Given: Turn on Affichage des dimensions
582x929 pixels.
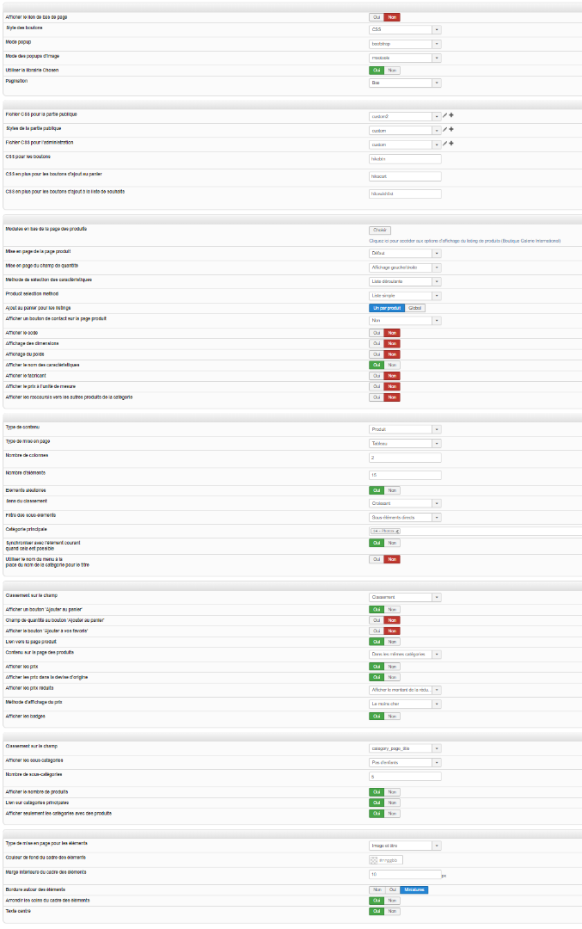Looking at the screenshot, I should (377, 343).
